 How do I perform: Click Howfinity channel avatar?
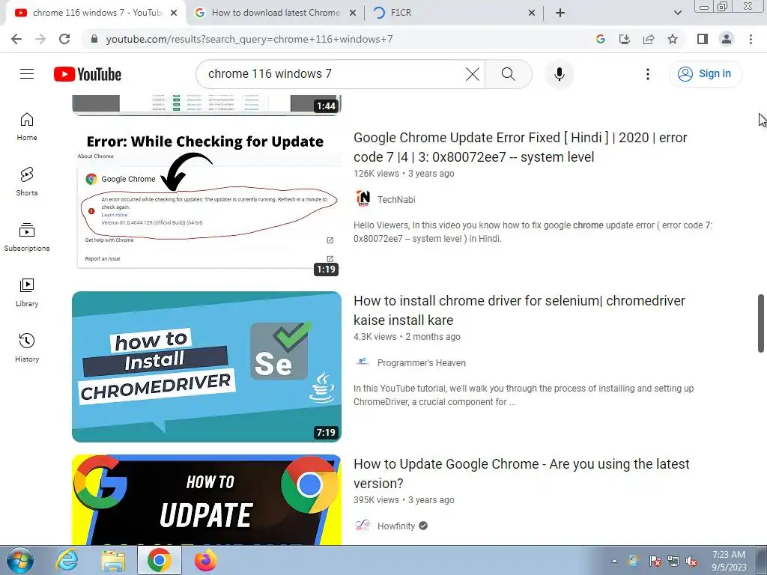(363, 526)
